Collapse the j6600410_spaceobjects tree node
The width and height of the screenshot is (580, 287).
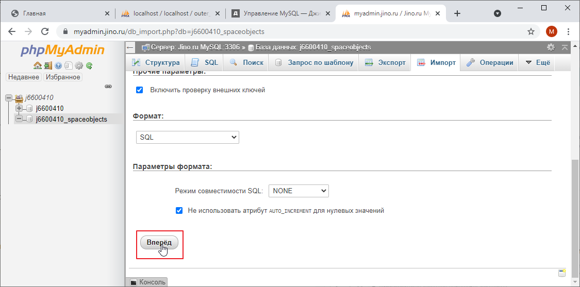click(19, 119)
